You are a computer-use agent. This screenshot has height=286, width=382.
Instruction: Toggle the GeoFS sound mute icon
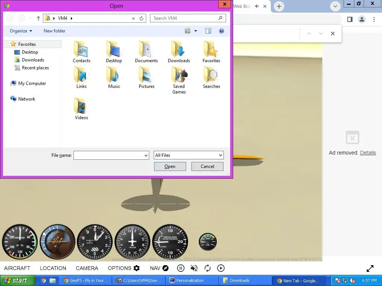[x=194, y=268]
